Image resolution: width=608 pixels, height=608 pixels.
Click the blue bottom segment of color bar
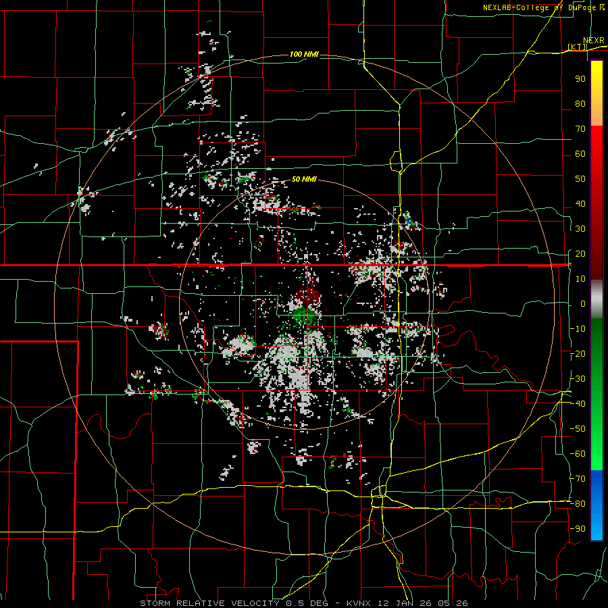[597, 505]
